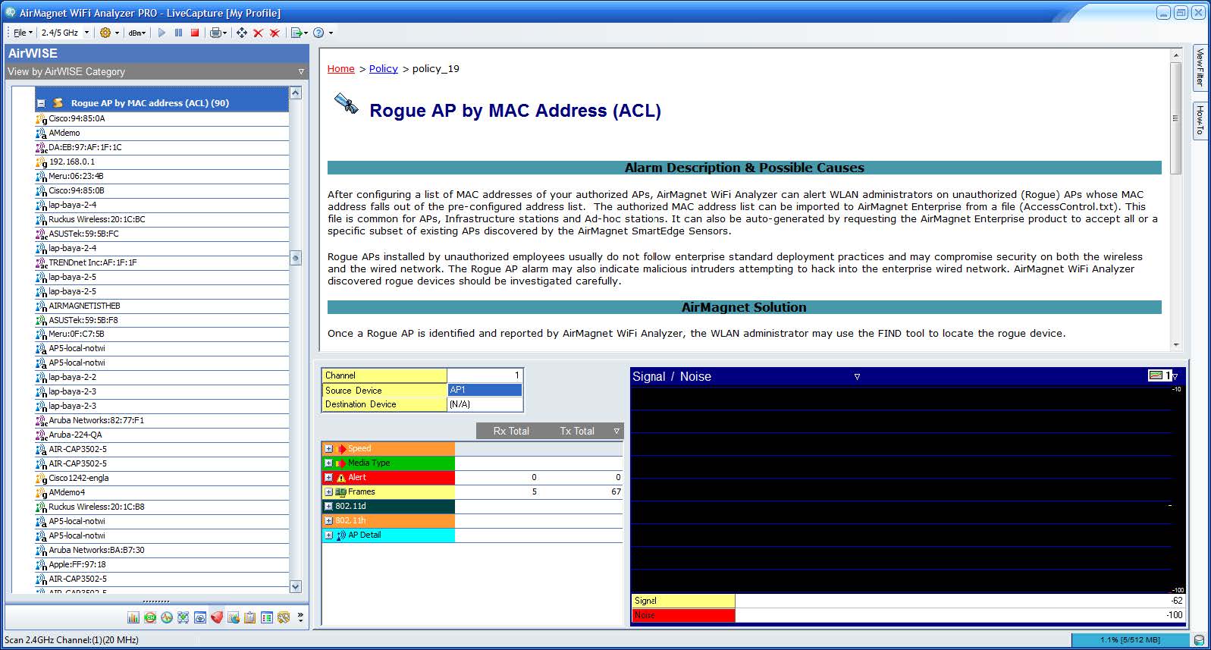Click the interference waveform icon in bottom navigation

[167, 617]
